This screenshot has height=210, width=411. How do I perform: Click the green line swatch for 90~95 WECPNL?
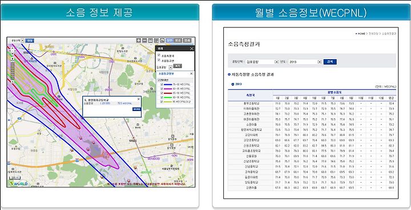click(x=168, y=97)
